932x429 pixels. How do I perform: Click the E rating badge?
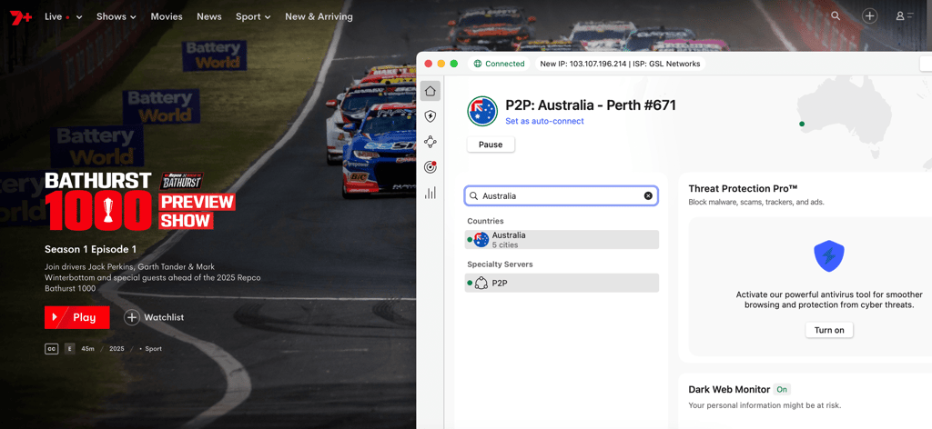70,349
